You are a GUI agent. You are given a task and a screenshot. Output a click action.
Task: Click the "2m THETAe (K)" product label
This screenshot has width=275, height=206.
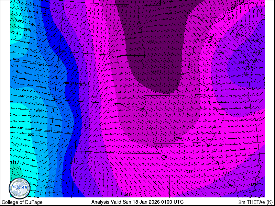click(256, 202)
